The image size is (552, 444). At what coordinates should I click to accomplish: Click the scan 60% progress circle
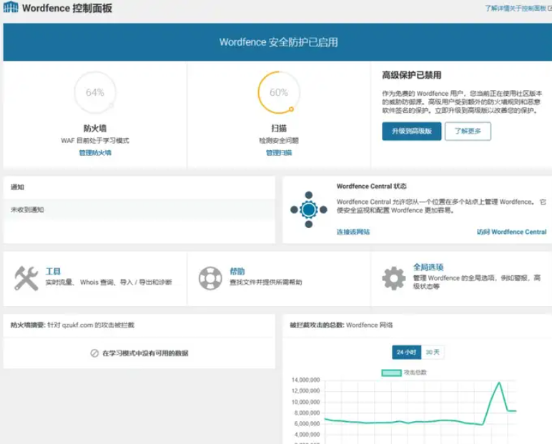[x=279, y=92]
